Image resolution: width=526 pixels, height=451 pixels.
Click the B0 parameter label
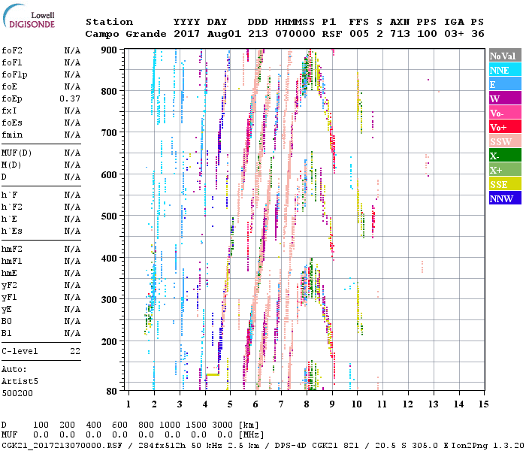click(x=6, y=321)
